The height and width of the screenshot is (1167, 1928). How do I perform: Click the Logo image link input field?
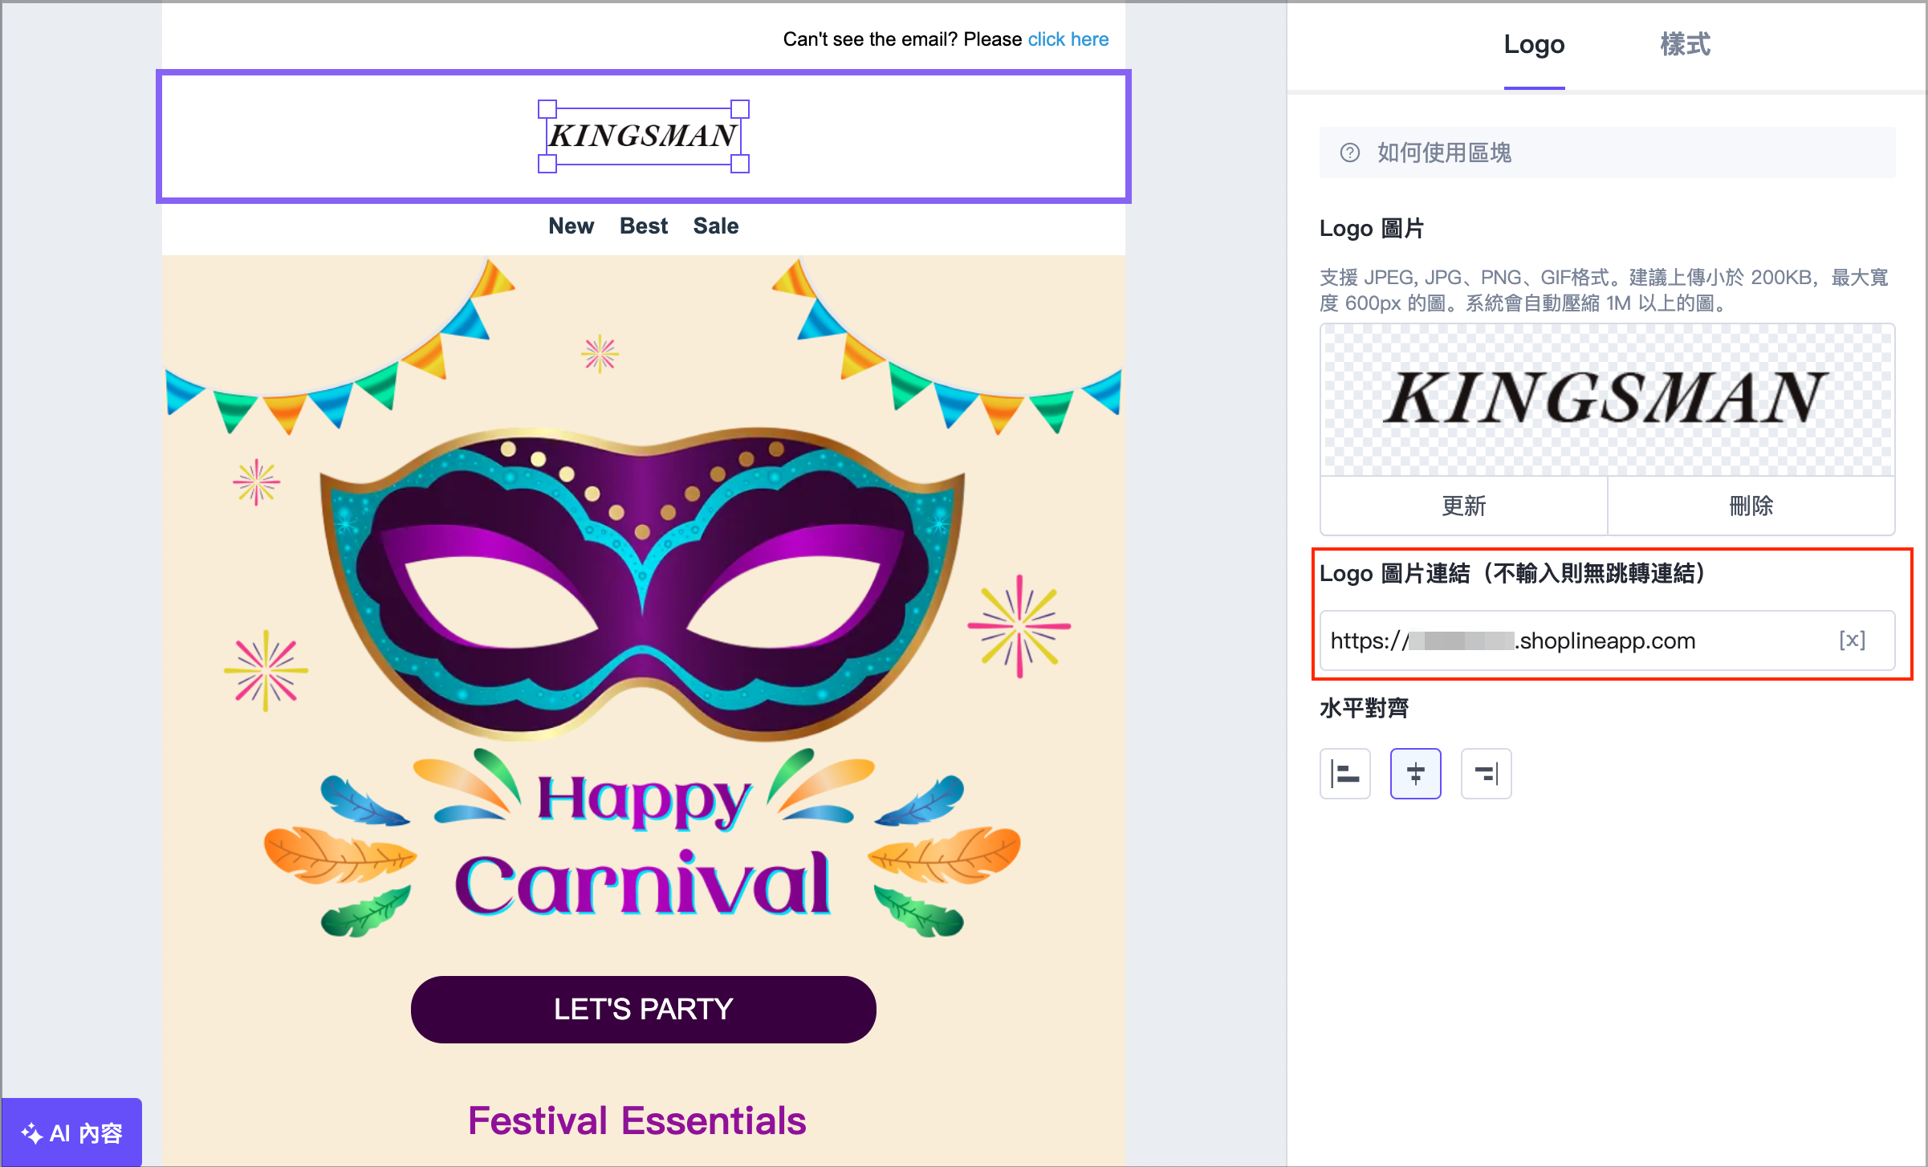pyautogui.click(x=1573, y=640)
